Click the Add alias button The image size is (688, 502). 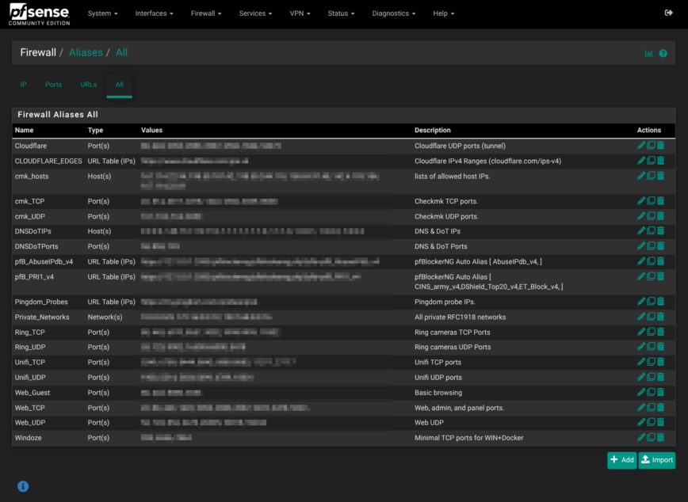point(621,460)
